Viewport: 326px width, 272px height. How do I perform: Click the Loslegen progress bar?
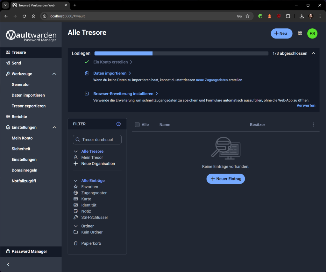coord(181,53)
